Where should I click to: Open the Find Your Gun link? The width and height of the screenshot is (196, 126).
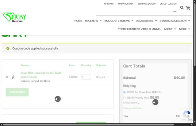pos(126,4)
